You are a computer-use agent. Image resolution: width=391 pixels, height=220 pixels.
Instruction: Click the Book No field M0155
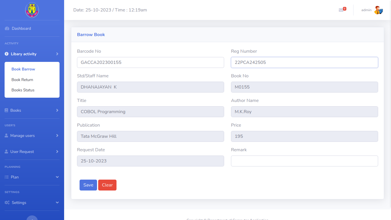click(305, 87)
